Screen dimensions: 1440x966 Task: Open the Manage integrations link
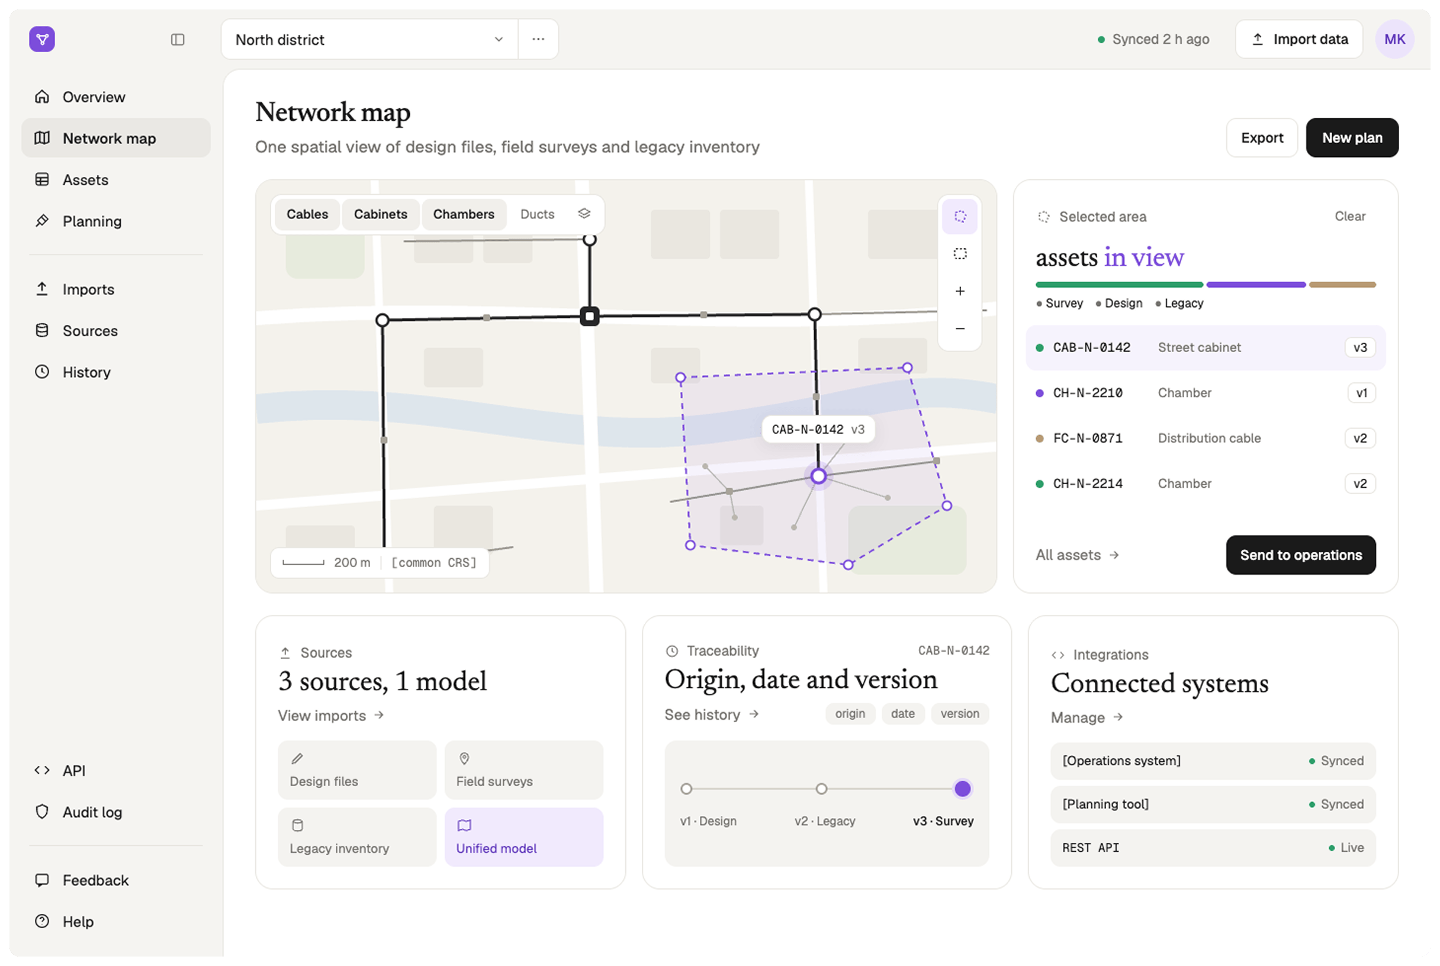pos(1088,718)
